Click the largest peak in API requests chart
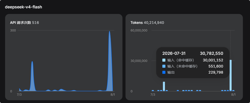Viewport: 250px width, 103px height. click(109, 60)
